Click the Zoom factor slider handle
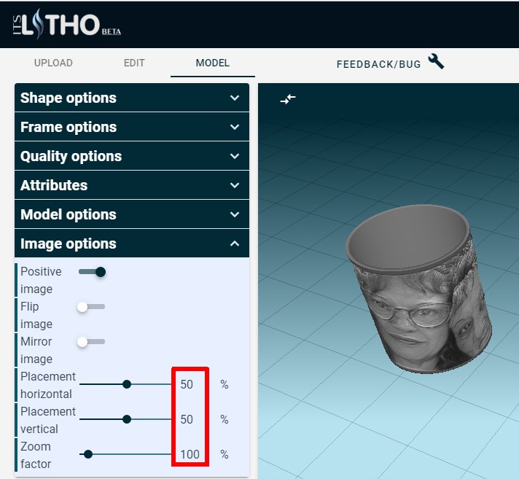The width and height of the screenshot is (519, 479). click(88, 454)
